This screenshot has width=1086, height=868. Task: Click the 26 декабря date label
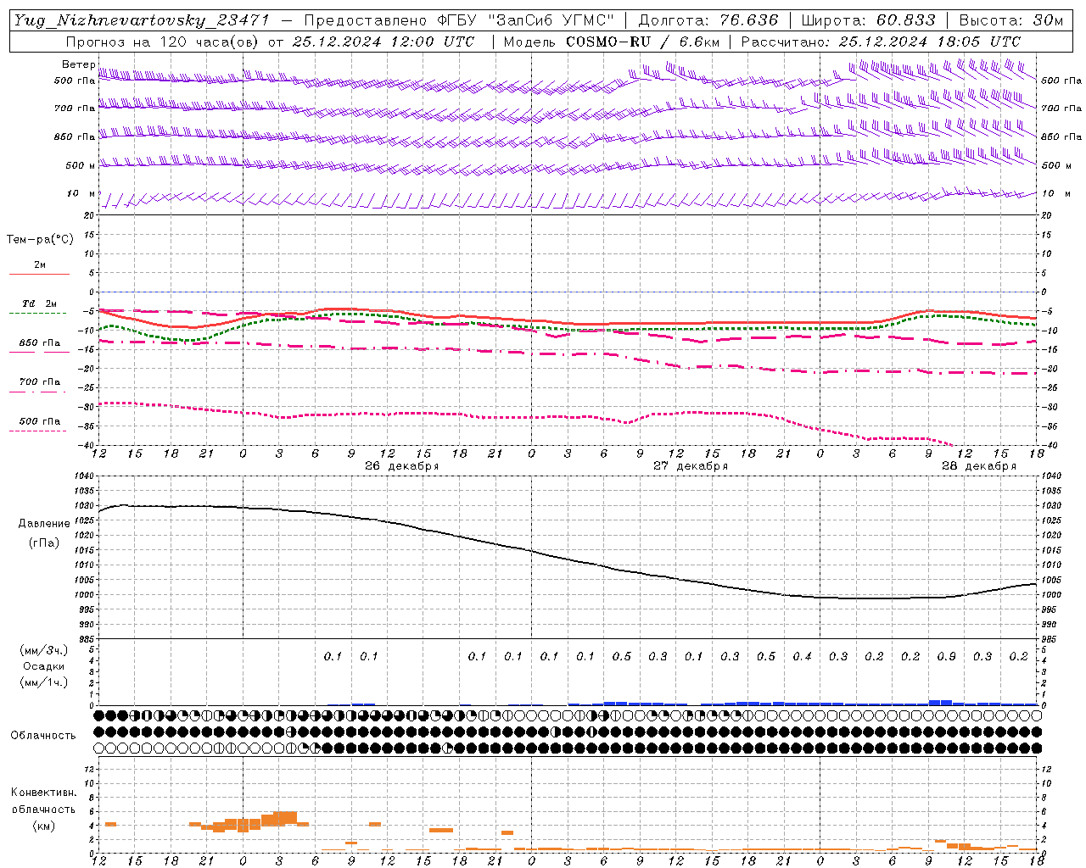401,466
